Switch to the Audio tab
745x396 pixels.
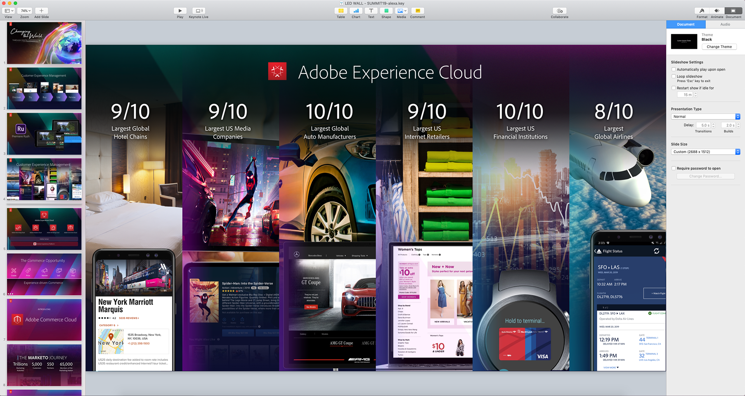click(725, 24)
